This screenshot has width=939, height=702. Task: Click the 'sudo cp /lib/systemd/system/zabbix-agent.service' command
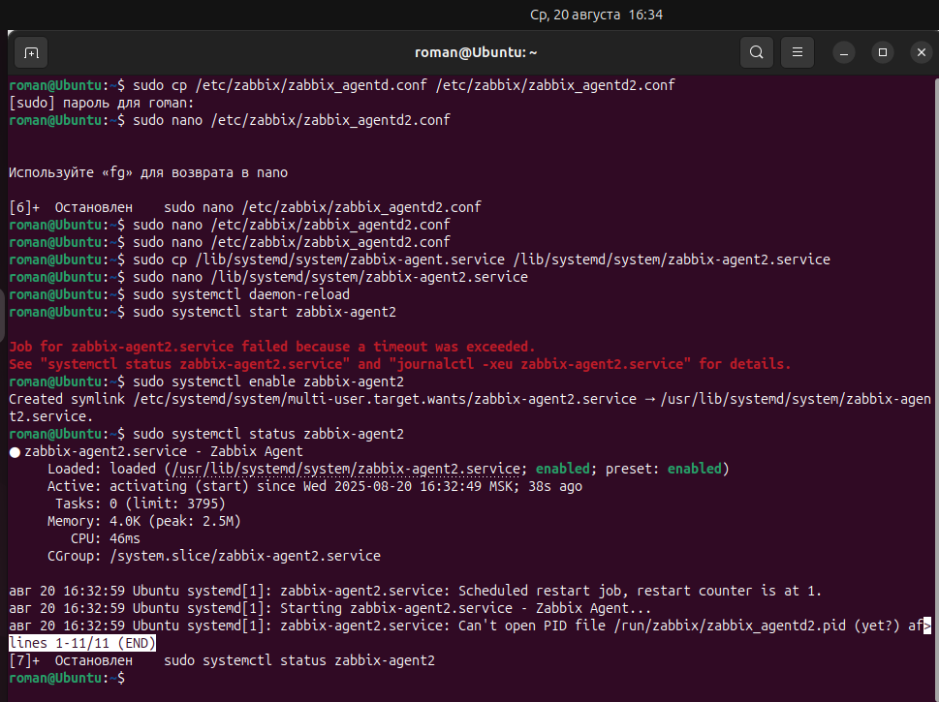[481, 259]
